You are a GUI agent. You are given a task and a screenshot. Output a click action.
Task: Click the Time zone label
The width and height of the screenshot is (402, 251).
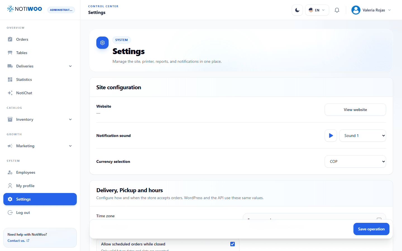[x=106, y=216]
